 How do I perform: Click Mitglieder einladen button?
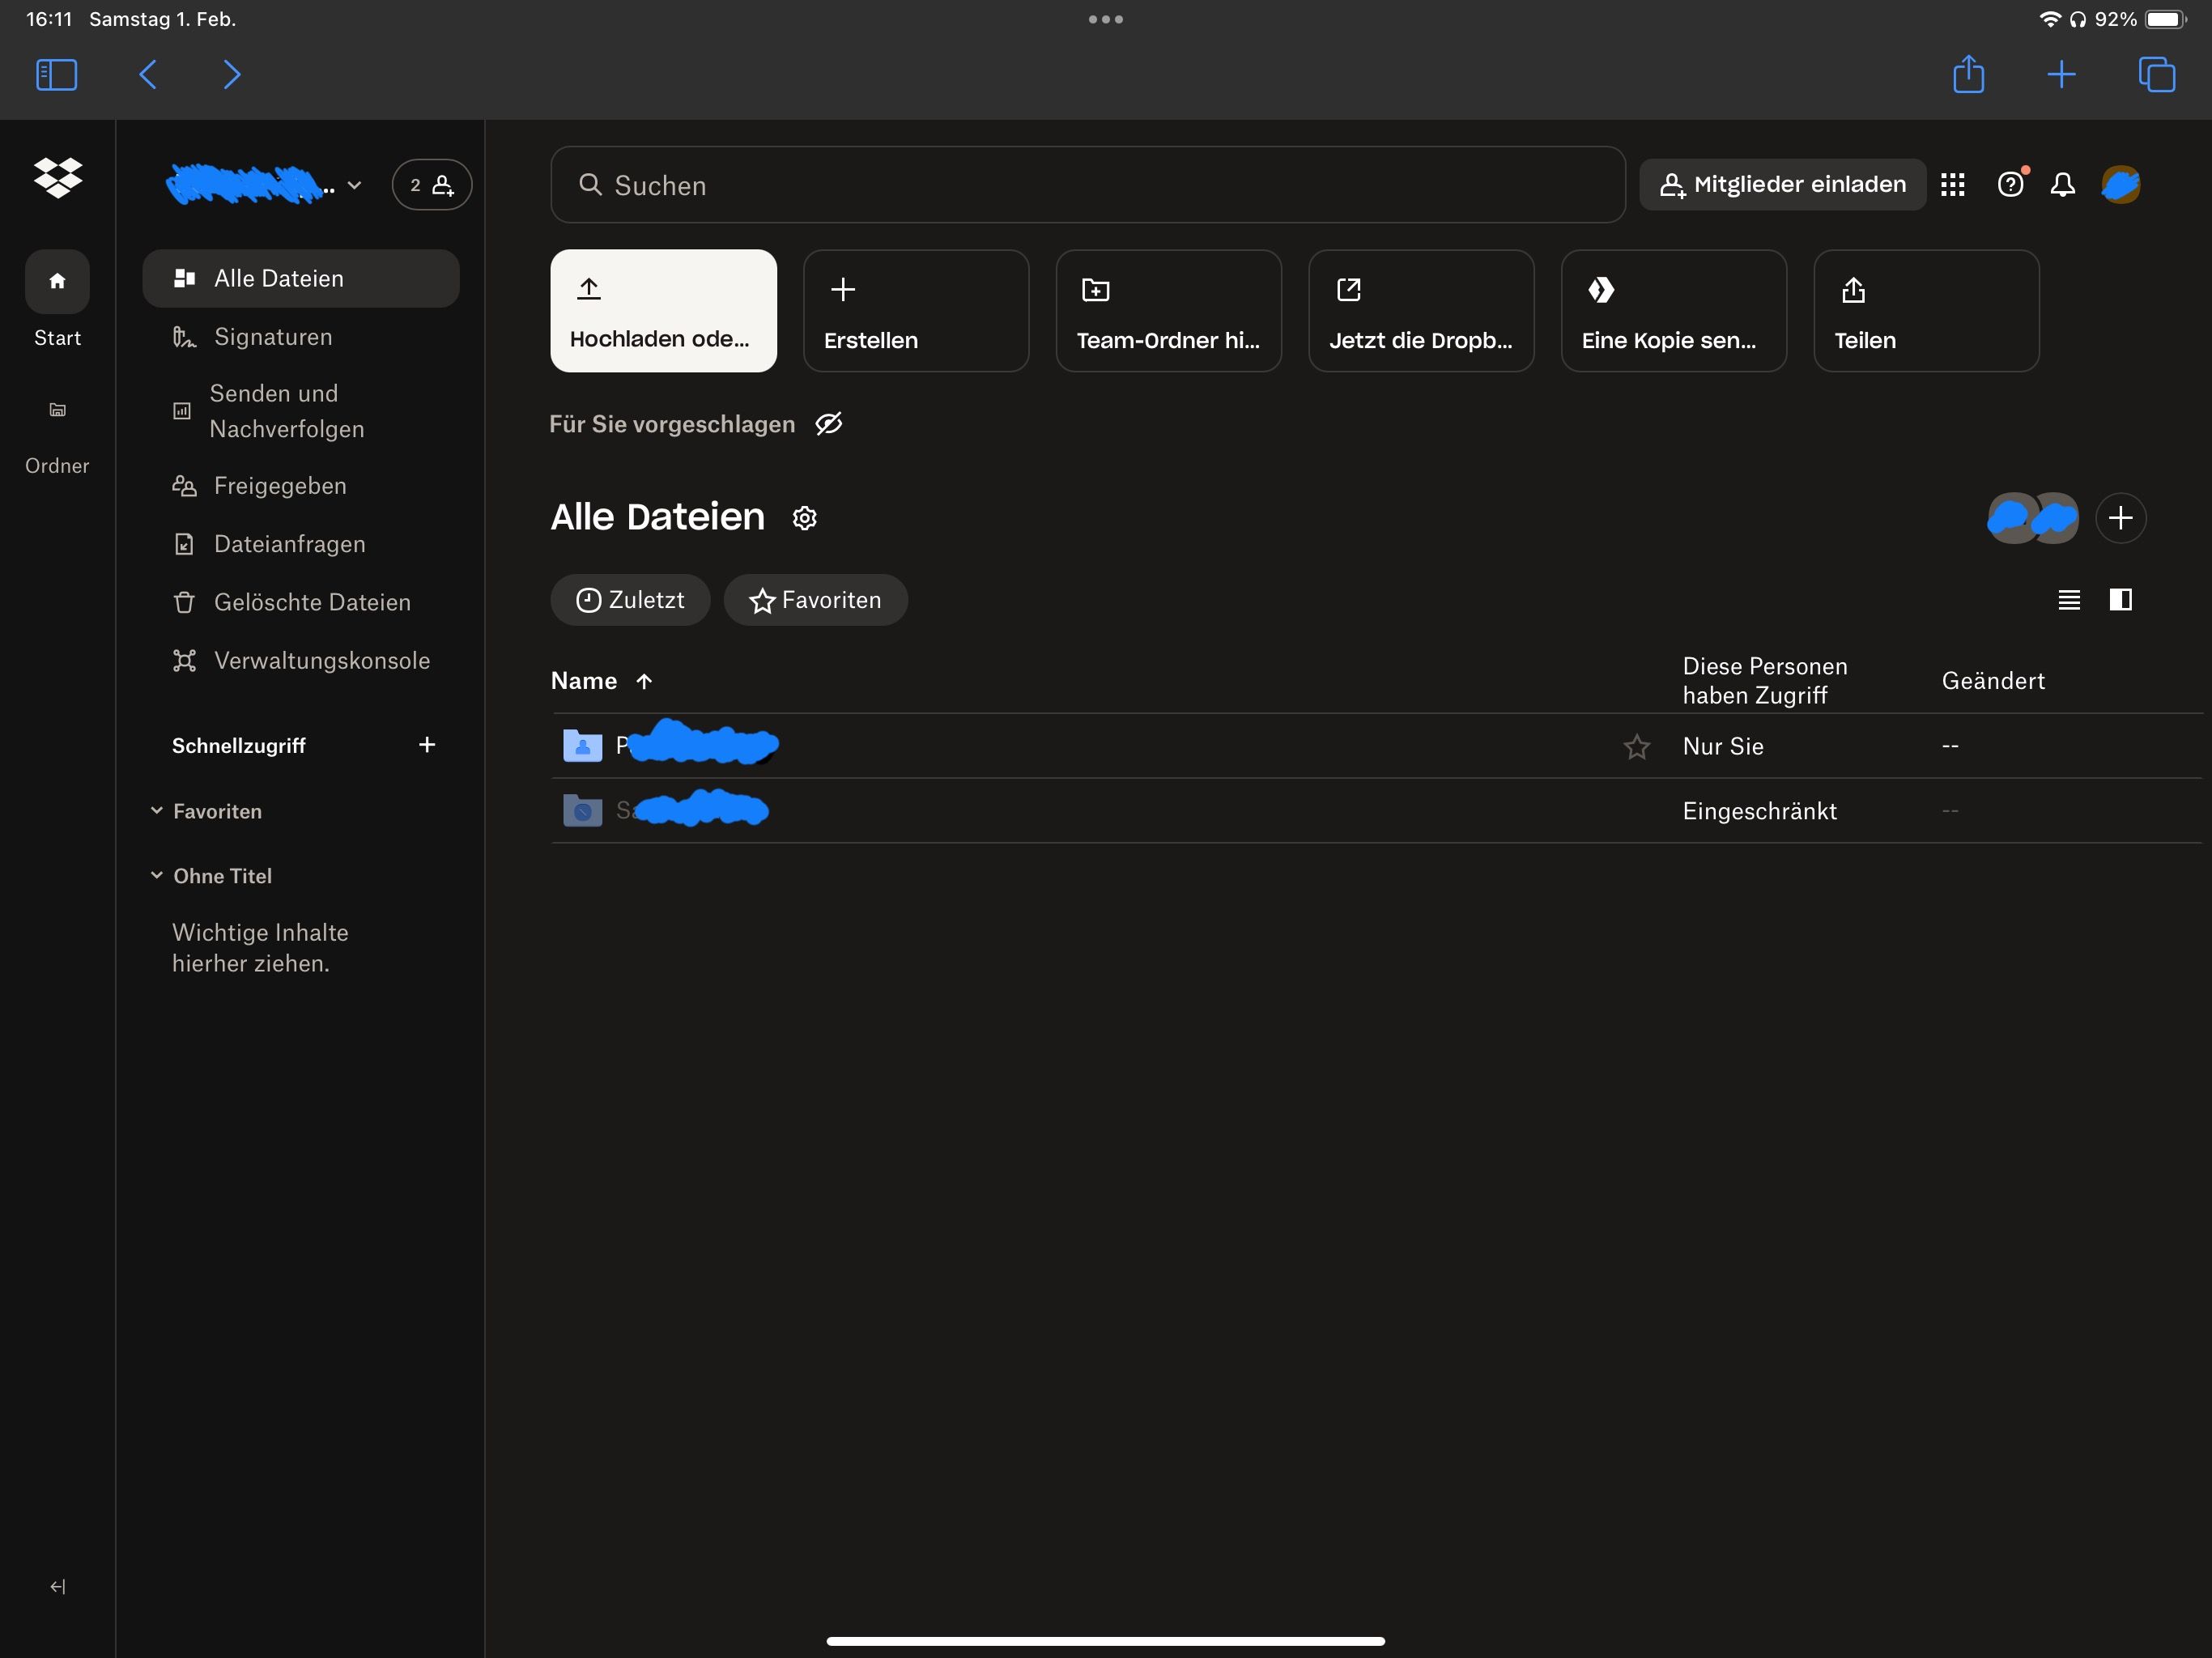pyautogui.click(x=1782, y=185)
